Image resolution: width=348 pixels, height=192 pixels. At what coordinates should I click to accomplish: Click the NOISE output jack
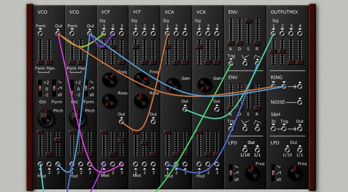(x=300, y=102)
